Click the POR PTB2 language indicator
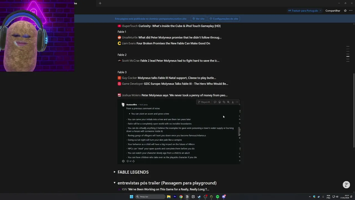This screenshot has width=355, height=200. [x=328, y=197]
